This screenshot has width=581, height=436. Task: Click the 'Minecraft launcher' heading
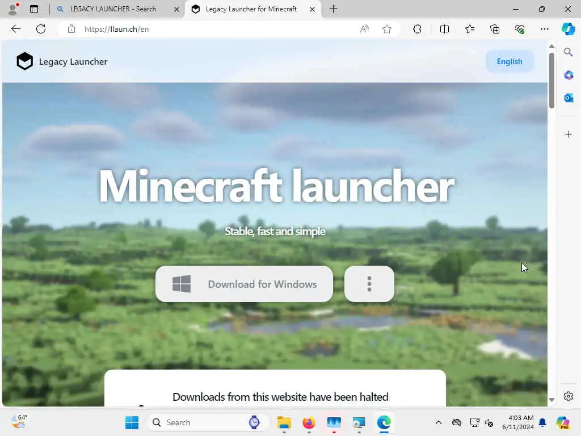[x=276, y=186]
